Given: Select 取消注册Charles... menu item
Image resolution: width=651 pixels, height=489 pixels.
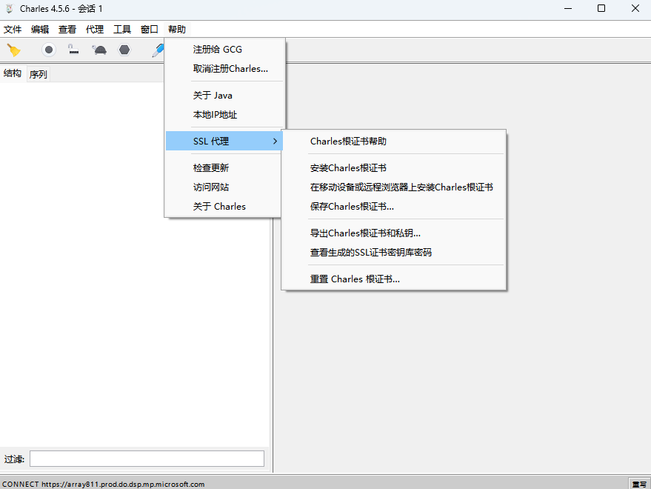Looking at the screenshot, I should click(x=224, y=69).
